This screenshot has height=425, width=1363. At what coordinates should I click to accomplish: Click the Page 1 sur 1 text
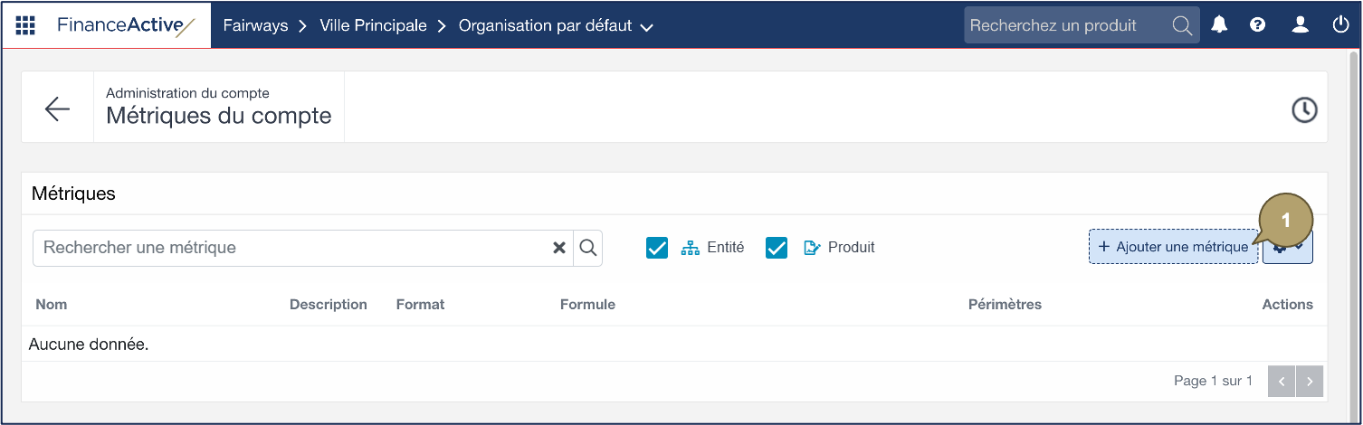(1213, 382)
